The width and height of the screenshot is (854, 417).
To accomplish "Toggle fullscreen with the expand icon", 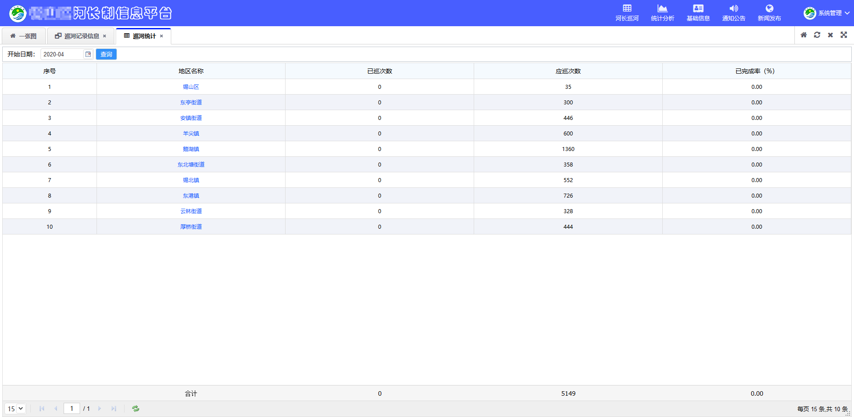I will click(844, 35).
